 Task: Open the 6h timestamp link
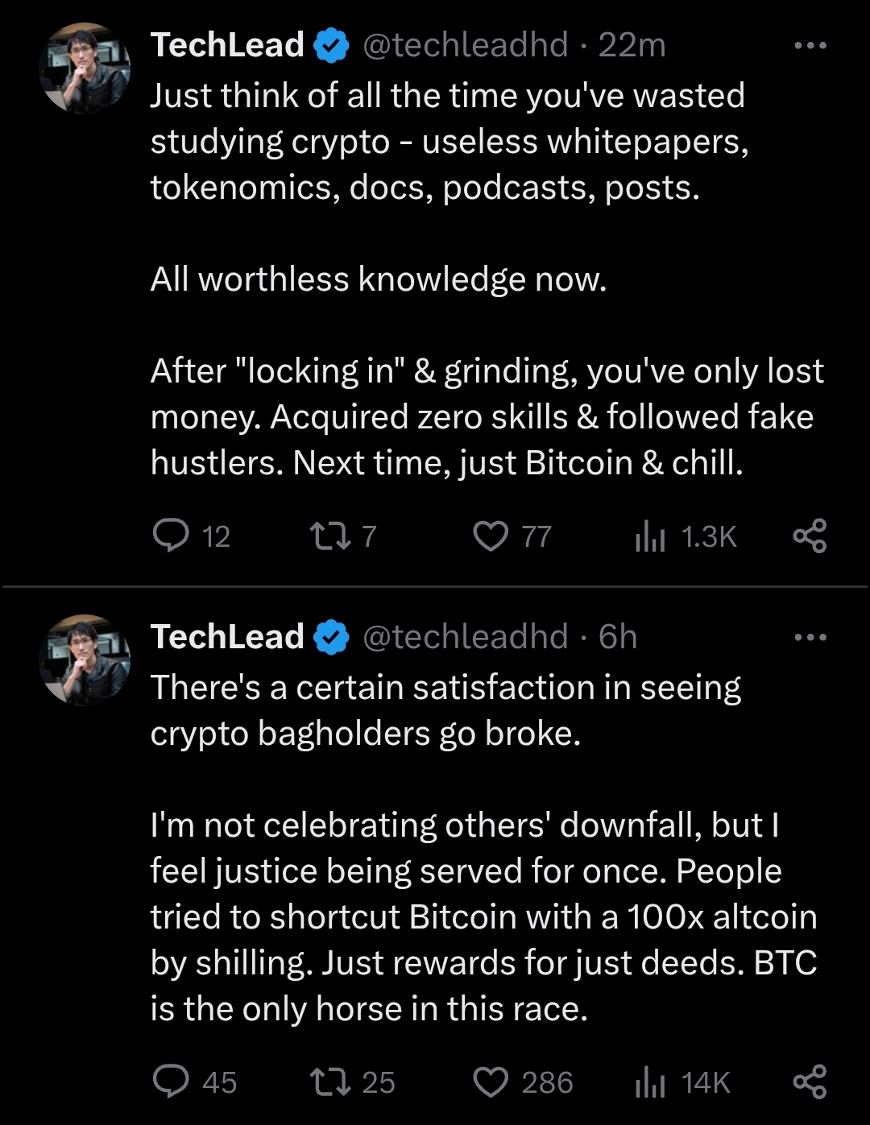pos(618,638)
